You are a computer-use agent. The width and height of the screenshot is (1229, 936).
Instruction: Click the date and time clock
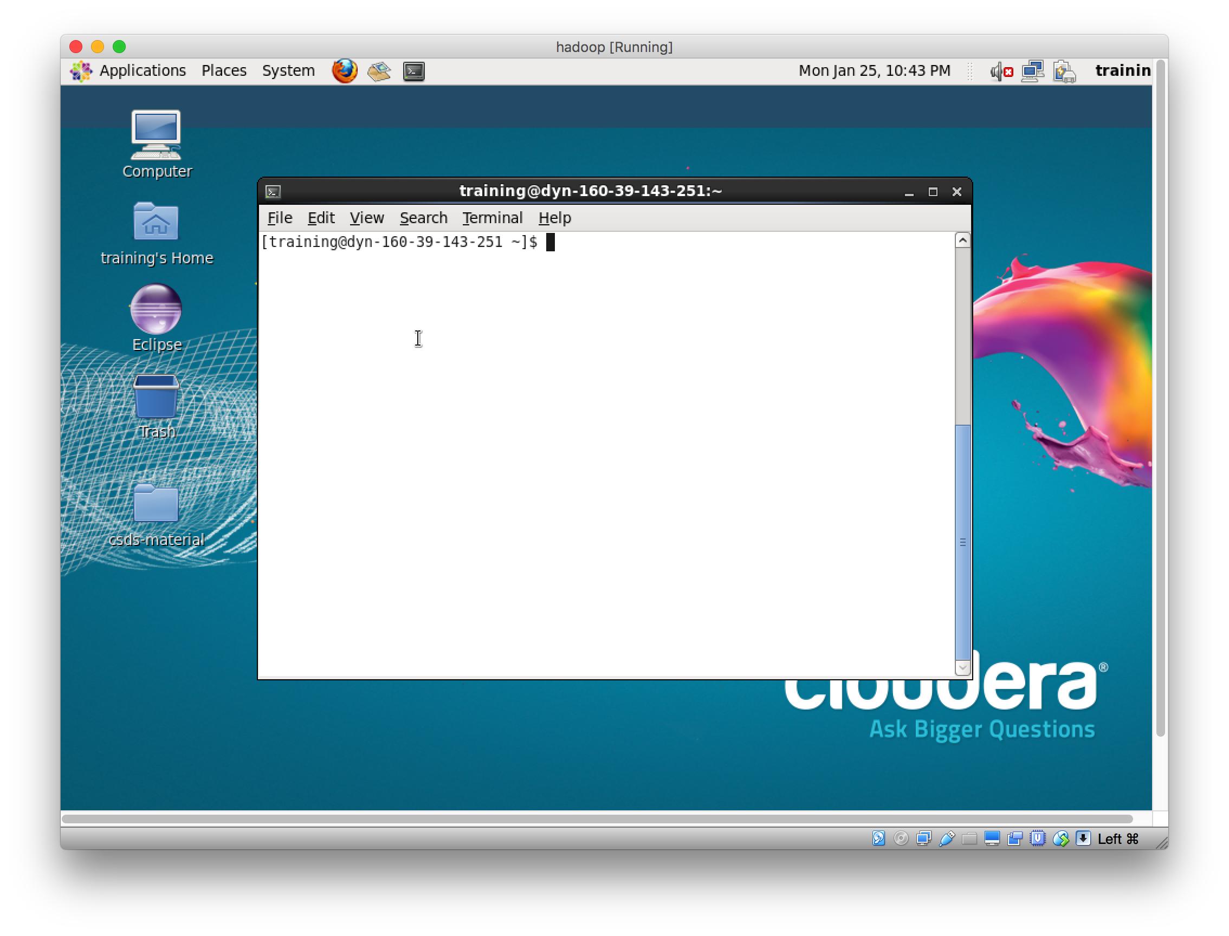click(x=874, y=71)
